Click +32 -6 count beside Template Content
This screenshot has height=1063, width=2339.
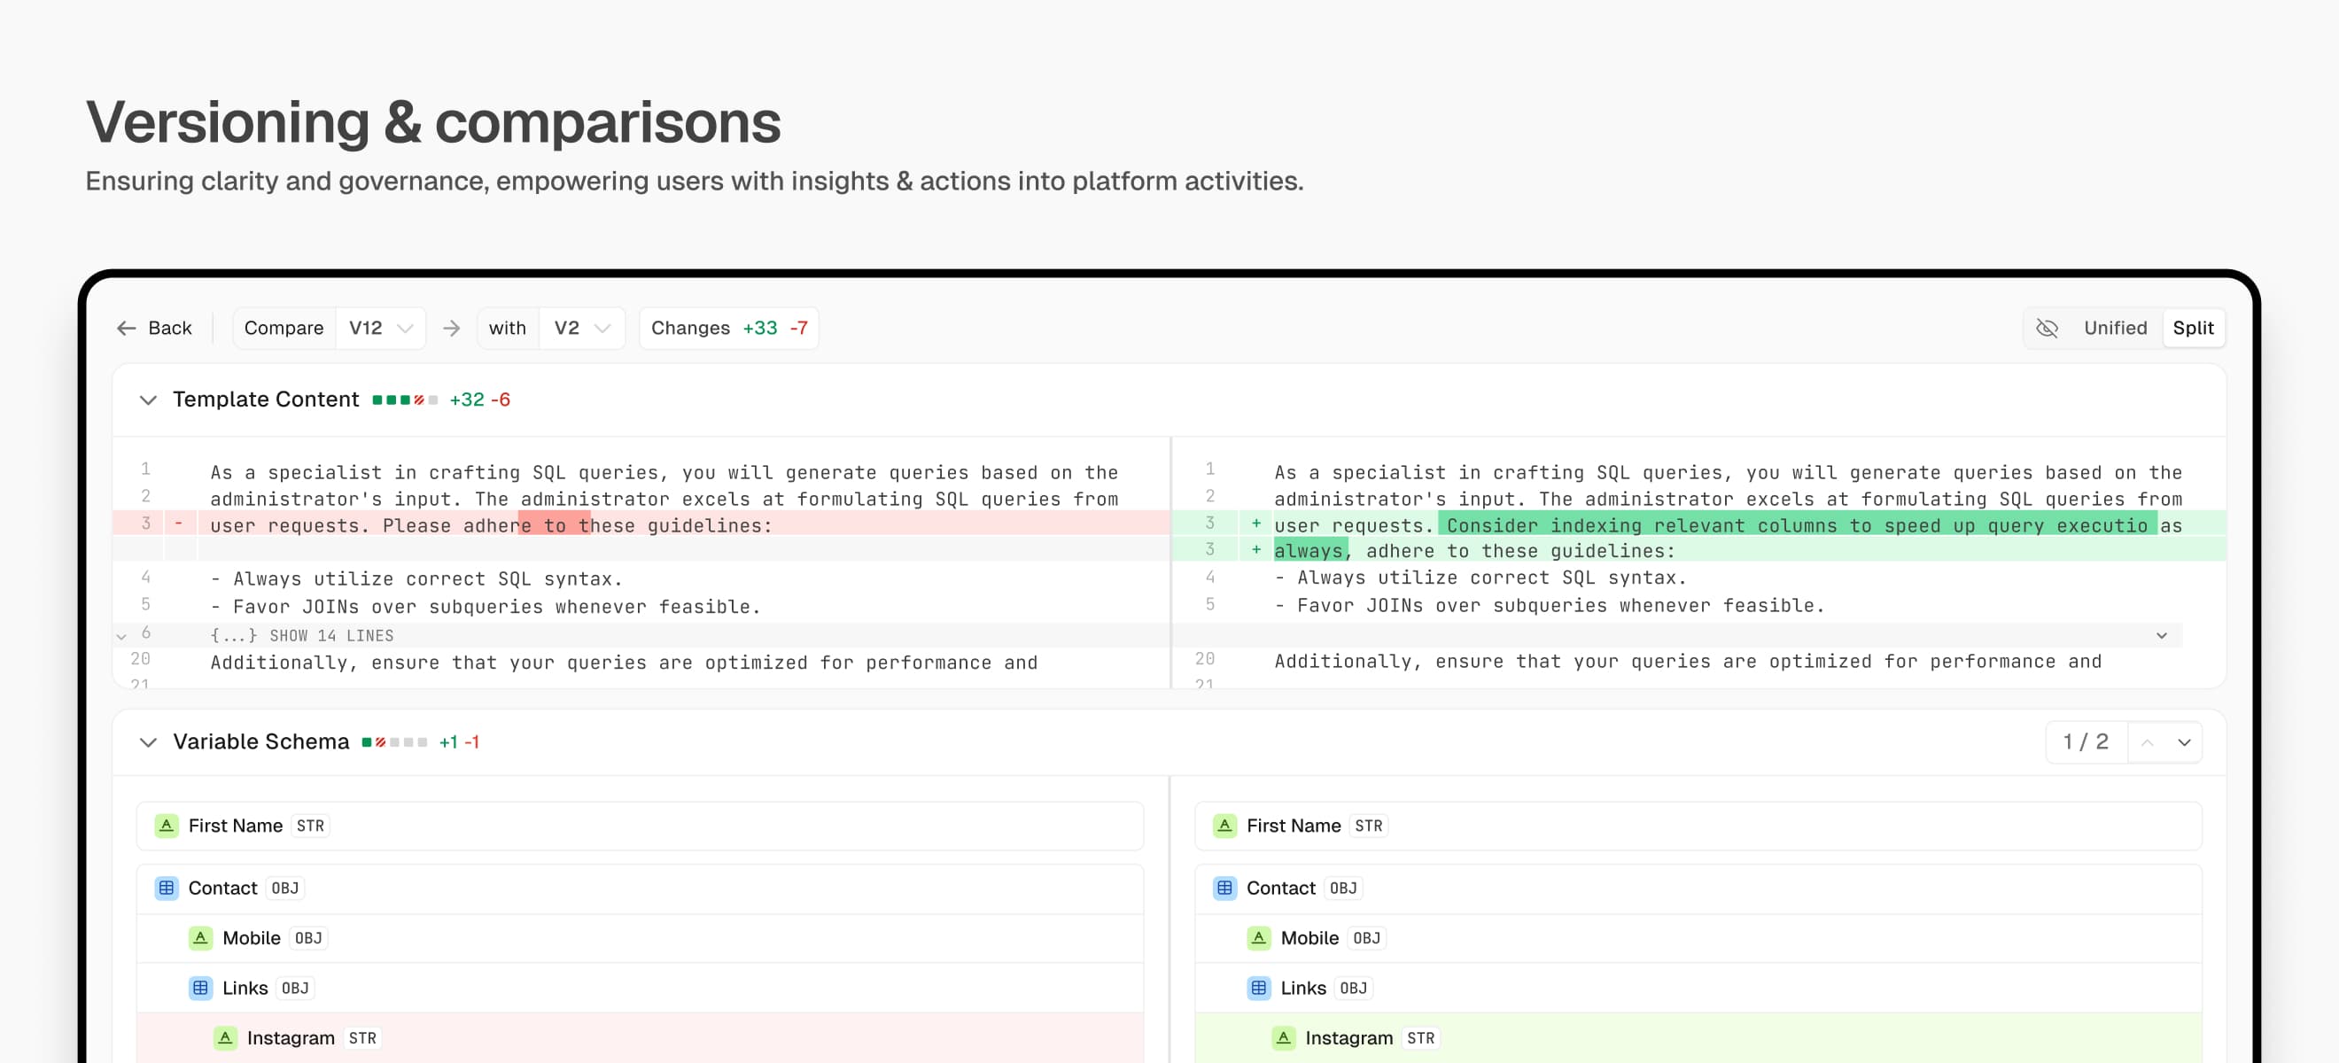pos(479,400)
